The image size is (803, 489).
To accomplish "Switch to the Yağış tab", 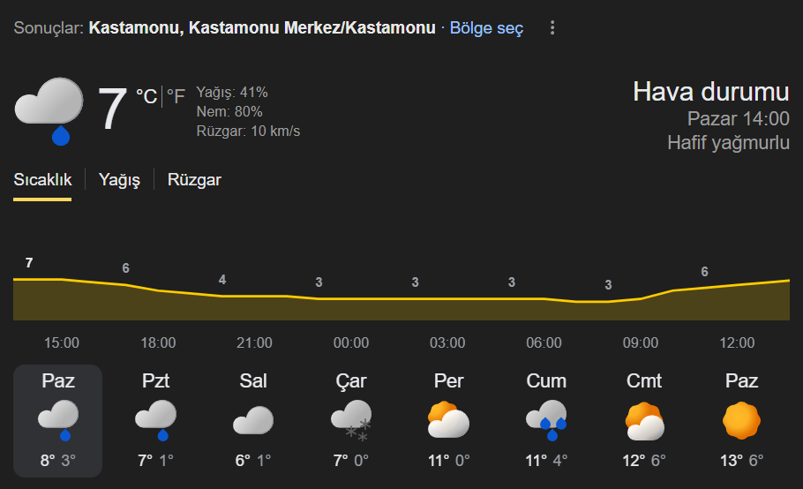I will [x=120, y=180].
